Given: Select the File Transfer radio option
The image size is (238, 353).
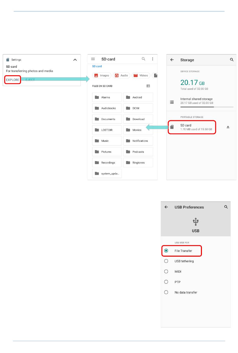Looking at the screenshot, I should click(166, 251).
